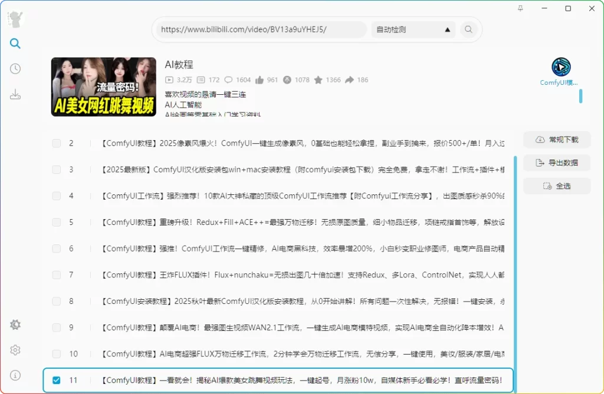Uncheck the selected checkbox on video 11

pyautogui.click(x=56, y=380)
